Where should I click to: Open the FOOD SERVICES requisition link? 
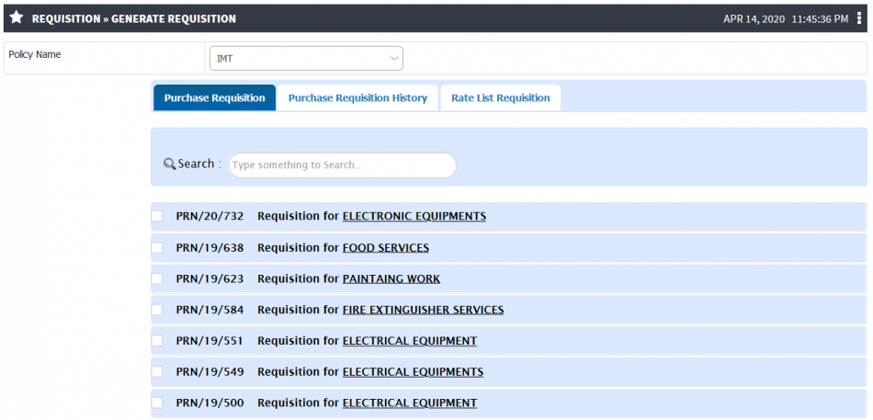pos(386,247)
